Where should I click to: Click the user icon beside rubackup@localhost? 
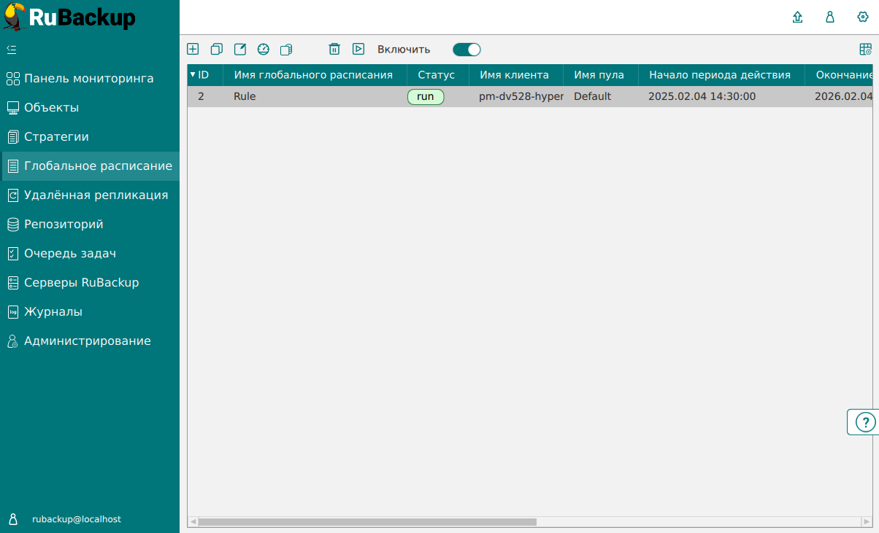[12, 519]
